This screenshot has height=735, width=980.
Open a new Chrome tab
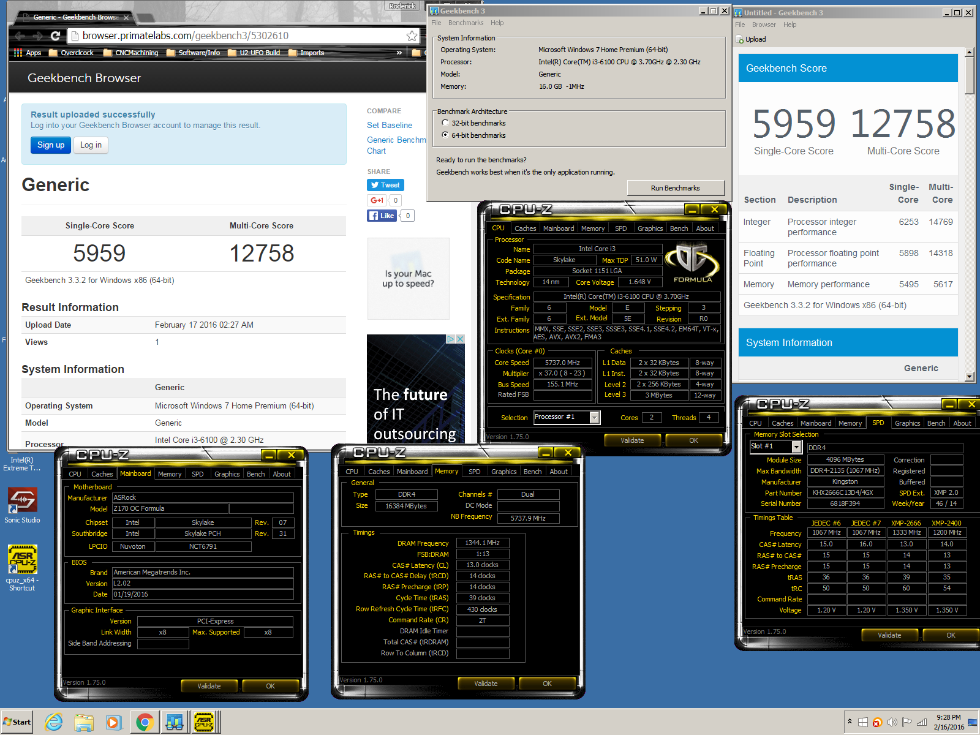point(146,17)
